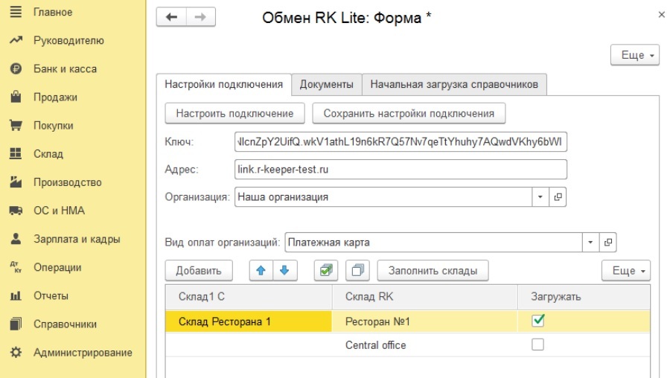This screenshot has width=667, height=378.
Task: Open Склад section in sidebar
Action: [x=48, y=153]
